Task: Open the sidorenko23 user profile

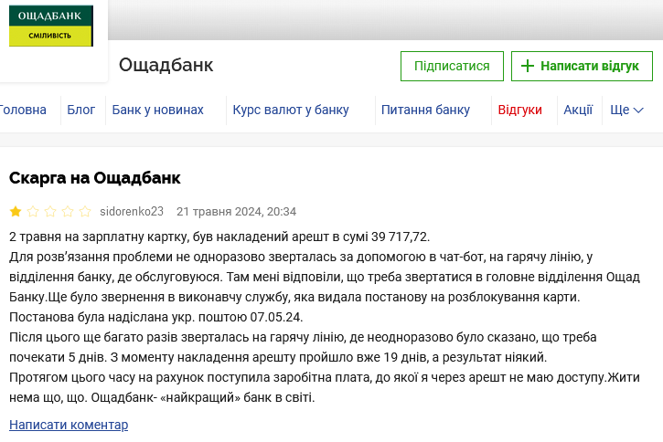Action: [x=132, y=212]
